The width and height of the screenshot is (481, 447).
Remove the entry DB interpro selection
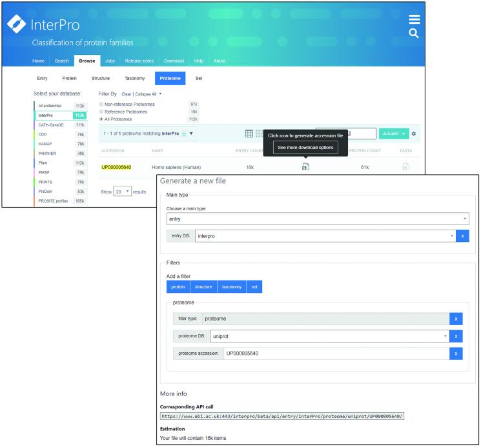(x=462, y=236)
